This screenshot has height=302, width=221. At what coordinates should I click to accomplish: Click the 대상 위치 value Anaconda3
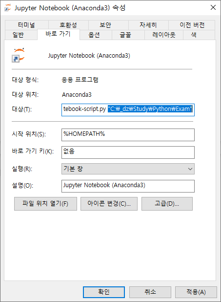coord(77,95)
